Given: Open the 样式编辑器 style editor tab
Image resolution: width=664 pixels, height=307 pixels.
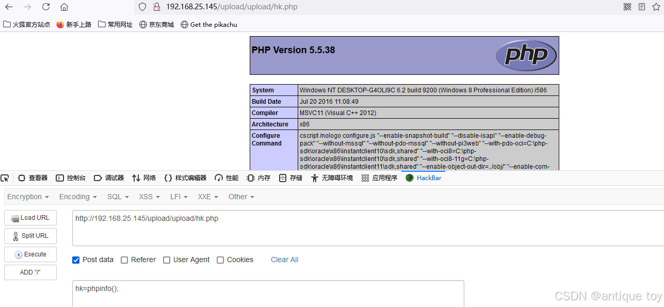Looking at the screenshot, I should pyautogui.click(x=185, y=178).
